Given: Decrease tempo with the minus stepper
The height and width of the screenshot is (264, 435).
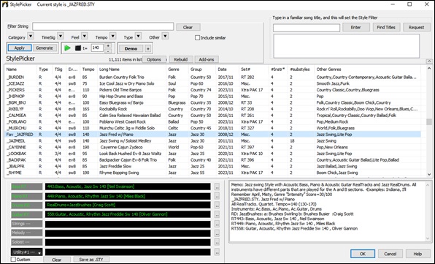Looking at the screenshot, I should pos(108,51).
